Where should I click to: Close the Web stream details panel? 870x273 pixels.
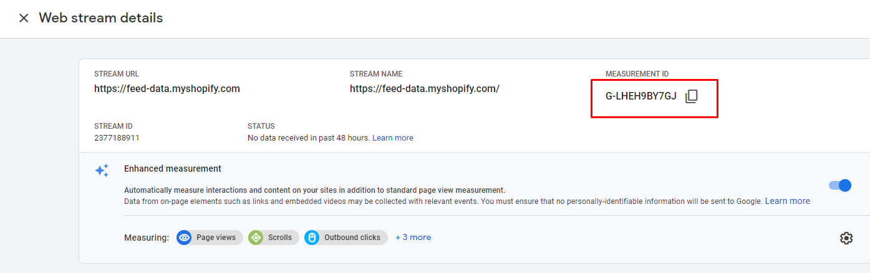click(x=24, y=18)
